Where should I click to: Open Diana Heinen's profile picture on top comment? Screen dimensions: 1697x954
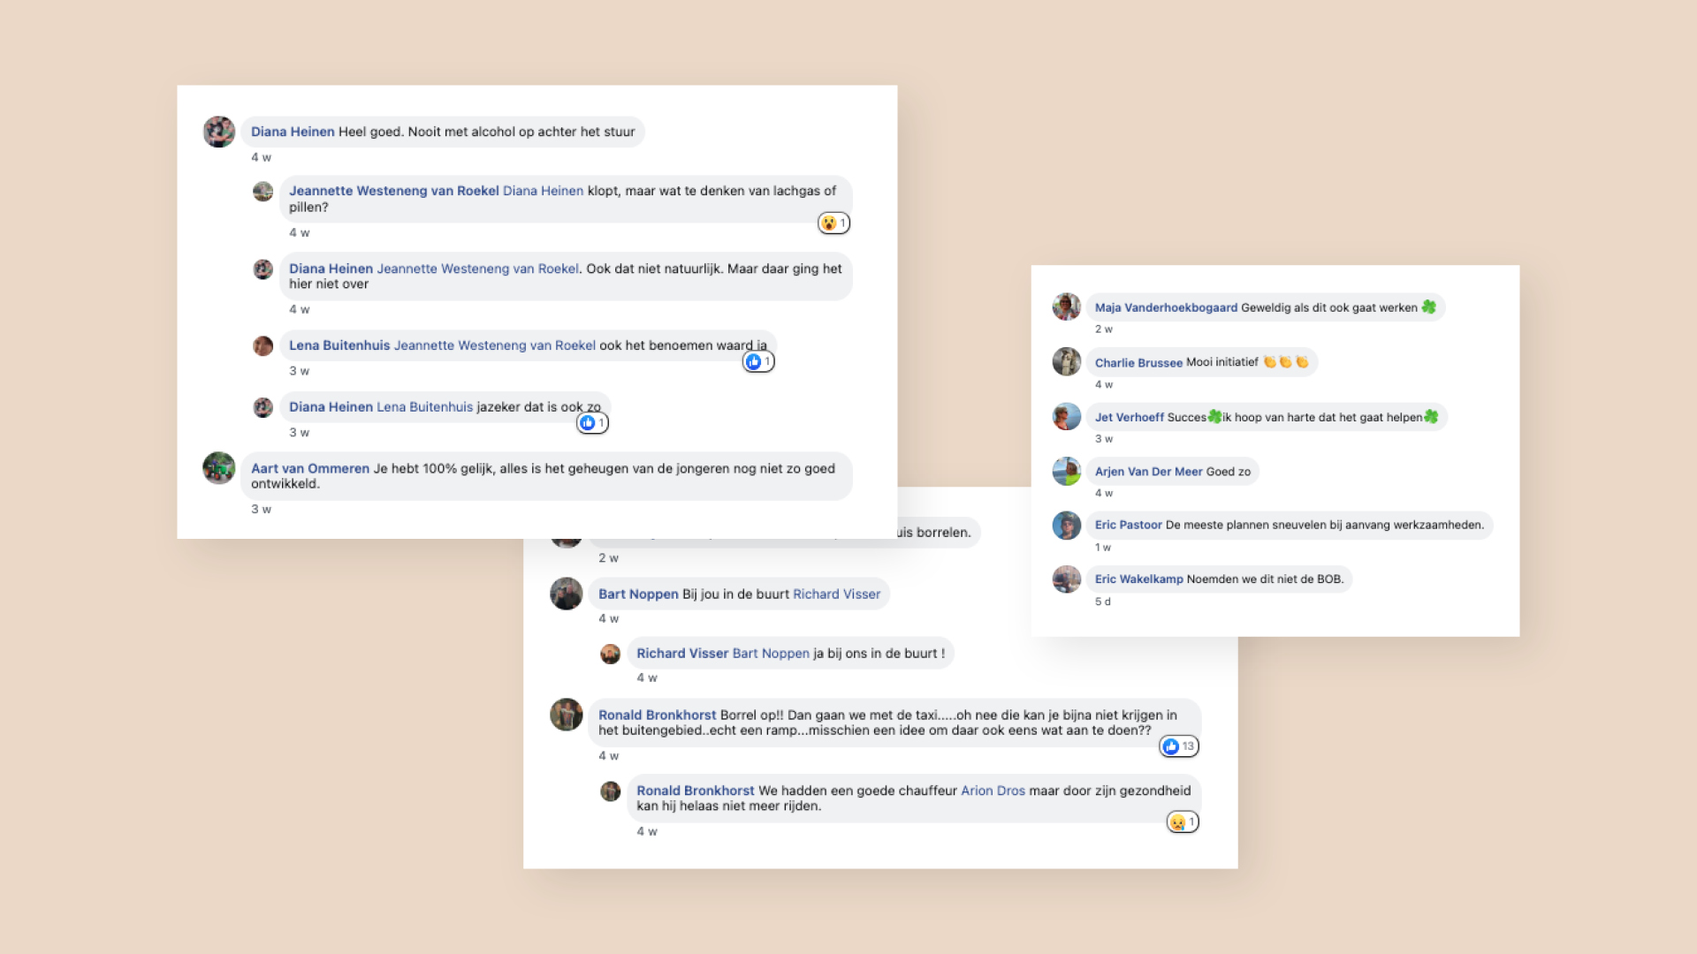219,132
